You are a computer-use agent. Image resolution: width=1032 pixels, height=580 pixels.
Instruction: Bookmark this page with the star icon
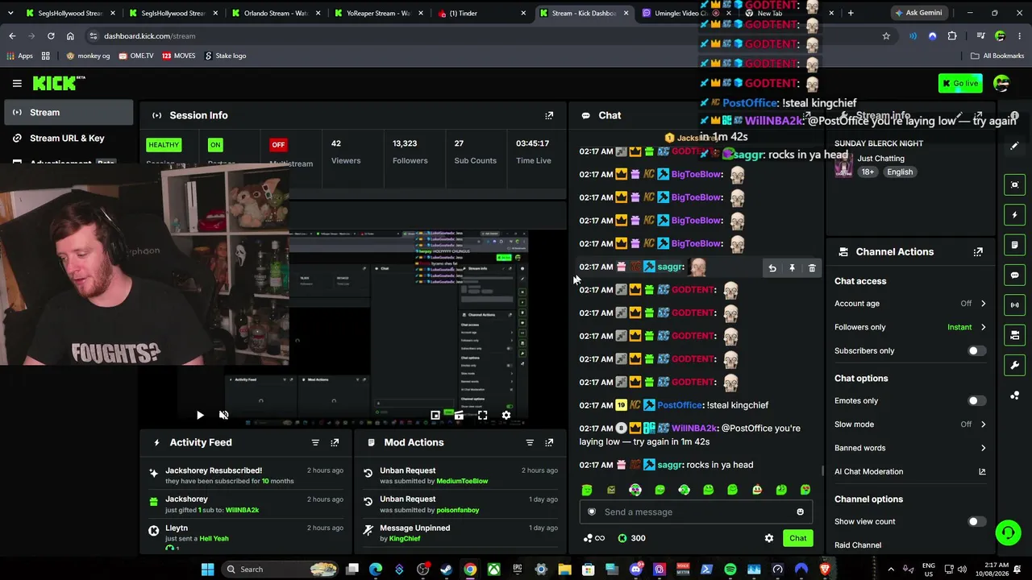coord(886,36)
